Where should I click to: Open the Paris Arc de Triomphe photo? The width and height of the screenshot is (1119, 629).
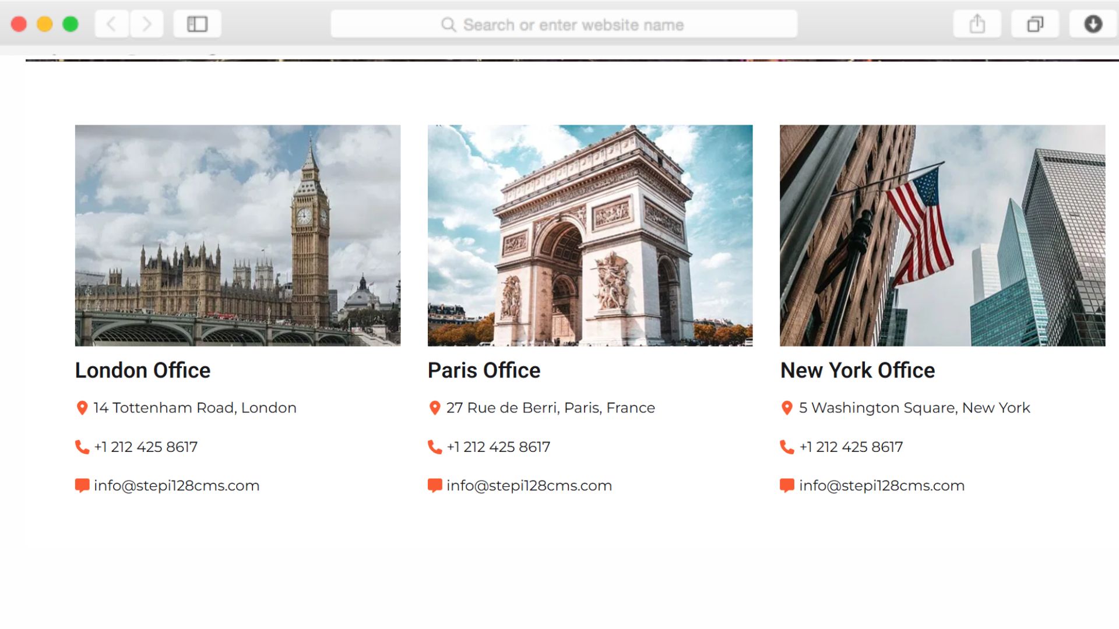click(590, 235)
